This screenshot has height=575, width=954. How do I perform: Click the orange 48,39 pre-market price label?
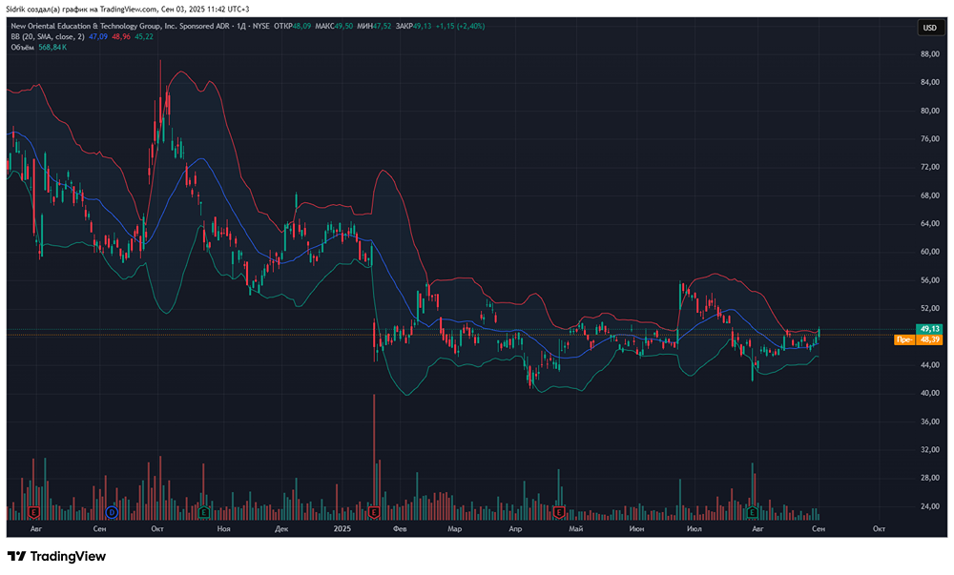click(x=929, y=339)
